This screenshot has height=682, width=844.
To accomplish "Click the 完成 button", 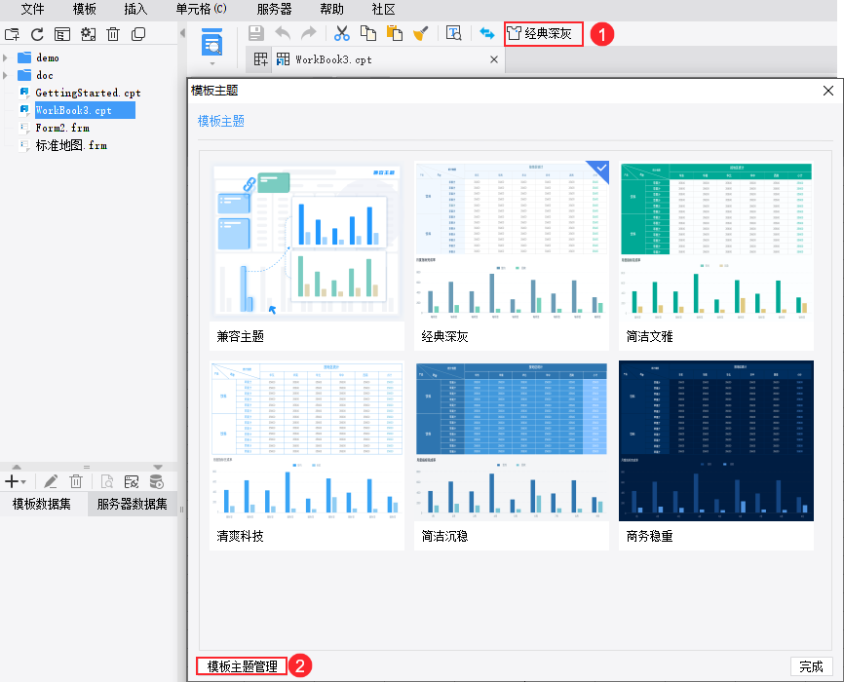I will (811, 666).
